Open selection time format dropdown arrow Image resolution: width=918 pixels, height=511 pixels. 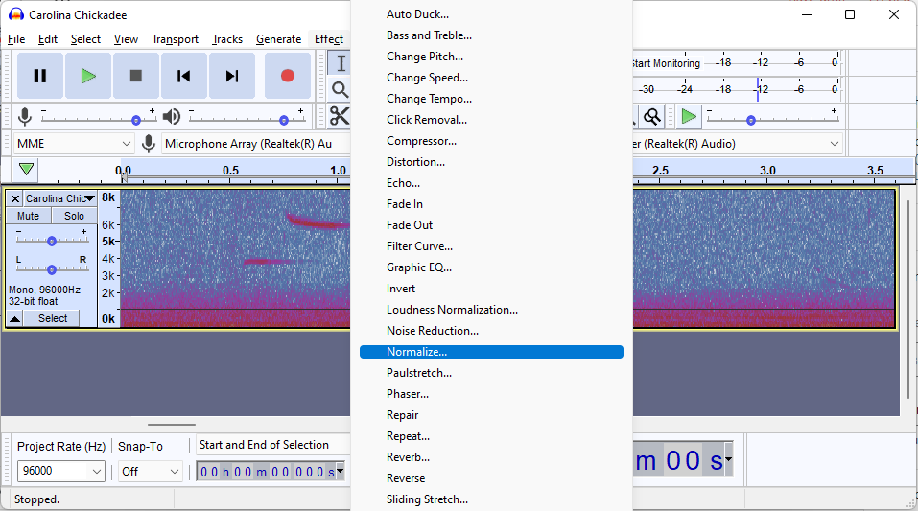[341, 471]
